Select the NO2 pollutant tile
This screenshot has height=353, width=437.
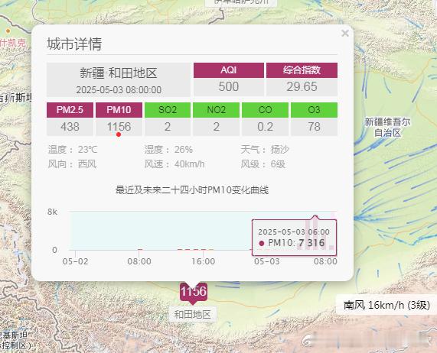click(x=217, y=110)
